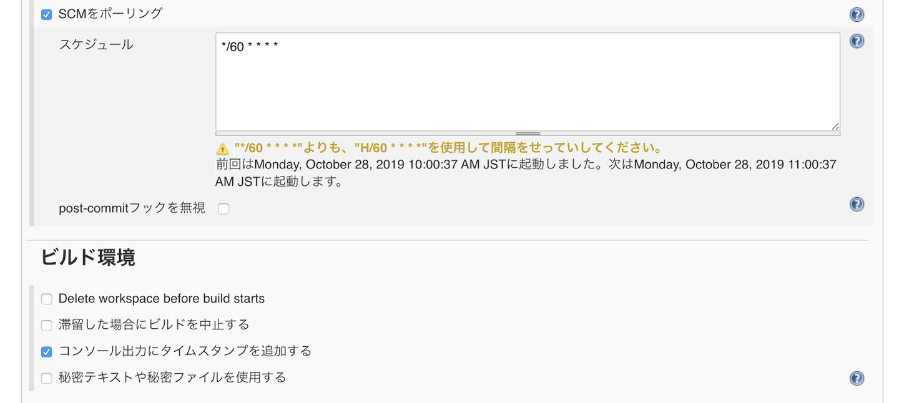Show help for post-commitフックを無視

click(857, 204)
